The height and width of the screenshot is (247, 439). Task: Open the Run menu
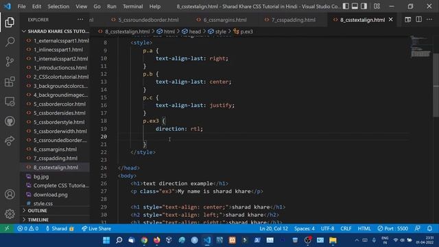tap(111, 6)
